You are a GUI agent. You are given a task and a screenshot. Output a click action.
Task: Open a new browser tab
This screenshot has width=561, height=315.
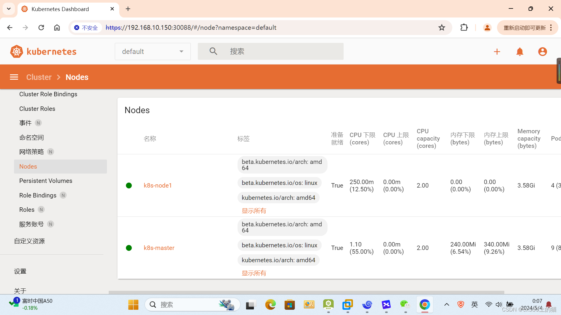pos(128,9)
